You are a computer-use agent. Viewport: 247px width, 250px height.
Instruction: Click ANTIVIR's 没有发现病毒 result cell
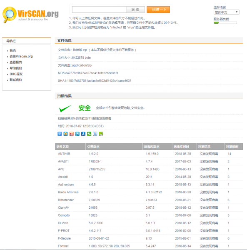coord(209,154)
